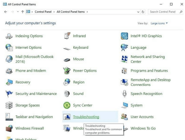Expand the chevron after Control Panel breadcrumb
The width and height of the screenshot is (185, 140).
(x=54, y=12)
